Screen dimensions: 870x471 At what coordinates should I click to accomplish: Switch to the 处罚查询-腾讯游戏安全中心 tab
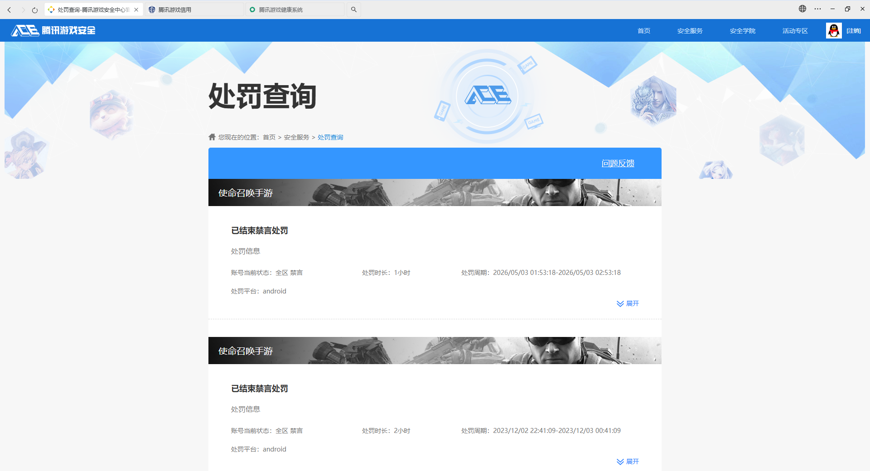coord(93,10)
